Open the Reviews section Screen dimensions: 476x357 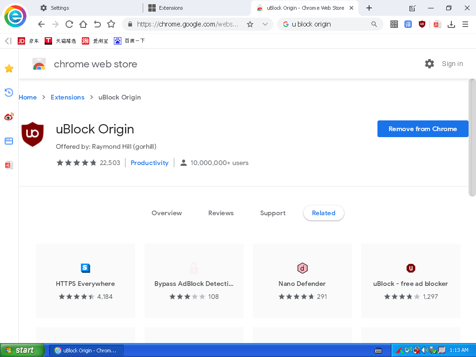(x=221, y=213)
